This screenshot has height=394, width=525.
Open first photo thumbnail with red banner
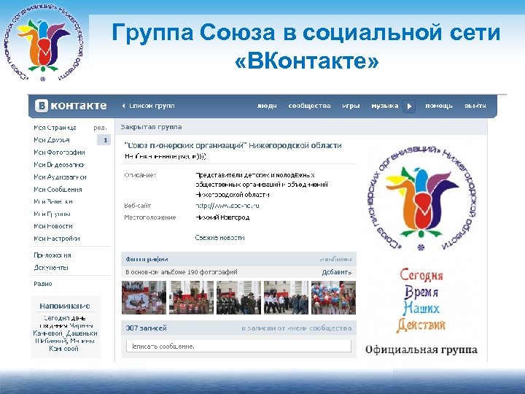click(144, 298)
